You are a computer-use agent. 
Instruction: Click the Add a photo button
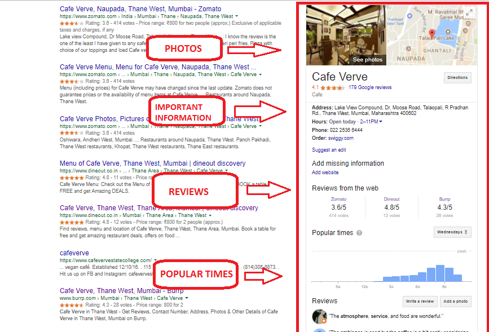[455, 301]
